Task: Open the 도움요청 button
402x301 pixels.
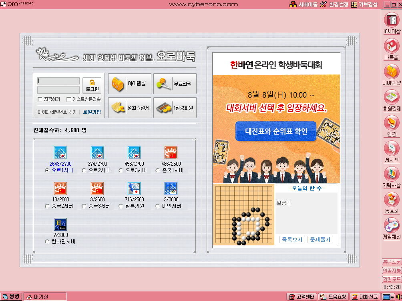Action: pos(334,297)
